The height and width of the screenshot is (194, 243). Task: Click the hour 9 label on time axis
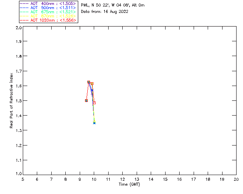[x=80, y=179]
